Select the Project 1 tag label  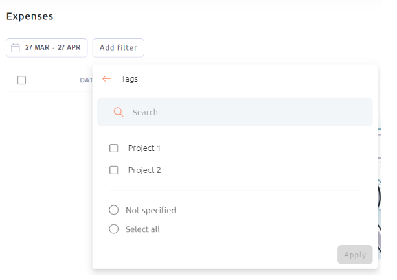pyautogui.click(x=144, y=148)
